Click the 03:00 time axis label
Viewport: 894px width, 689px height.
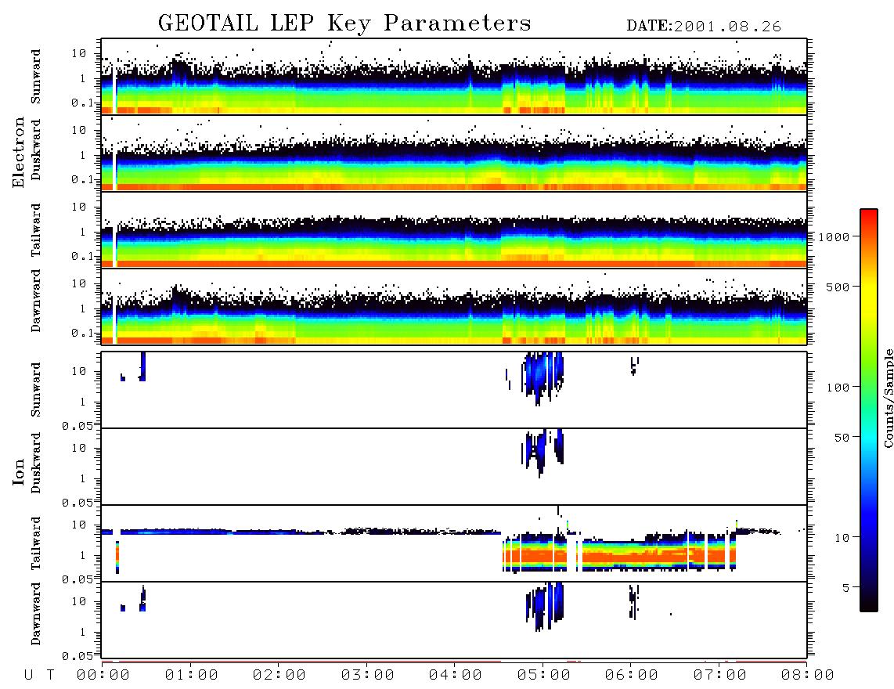368,676
